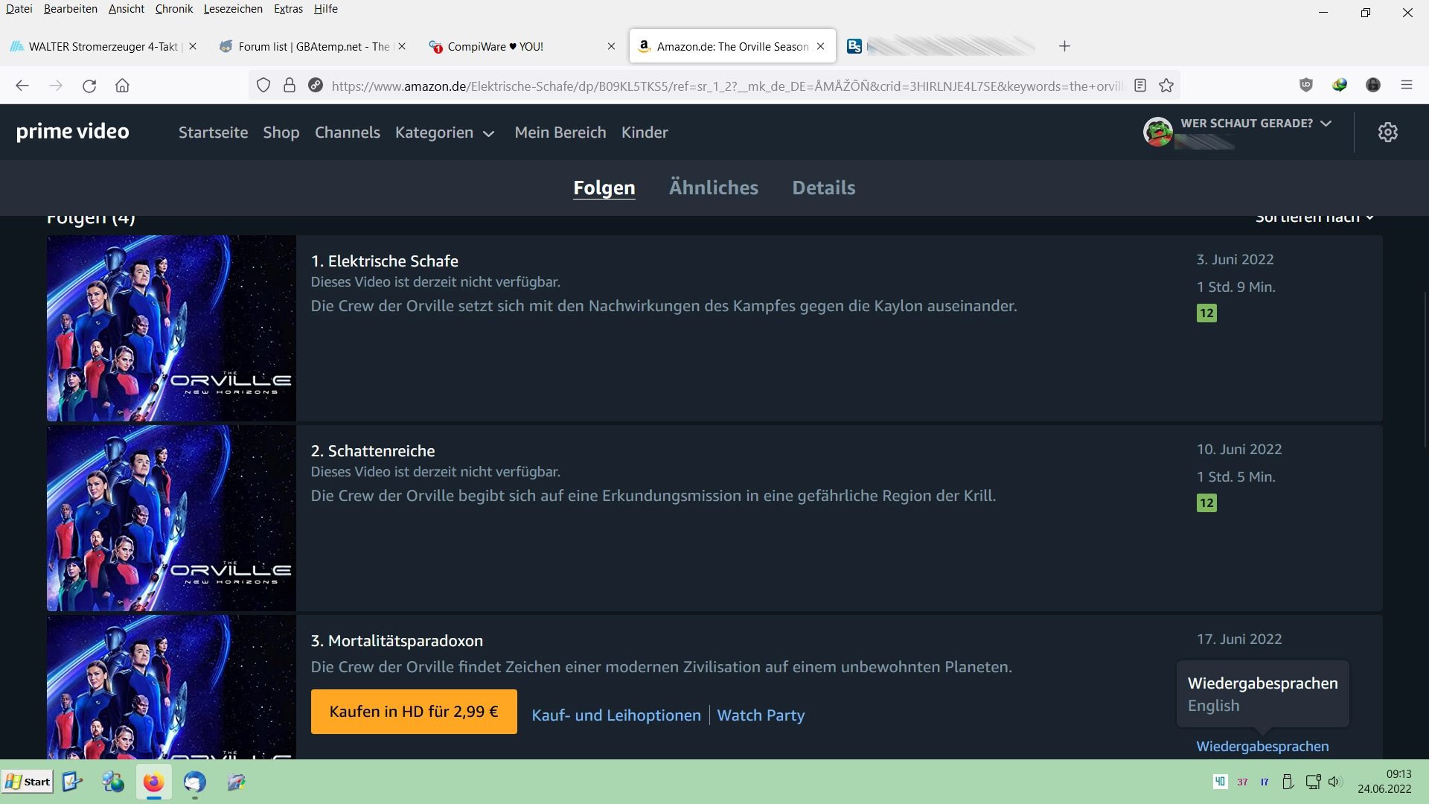
Task: Open the Windows Start button
Action: tap(28, 782)
